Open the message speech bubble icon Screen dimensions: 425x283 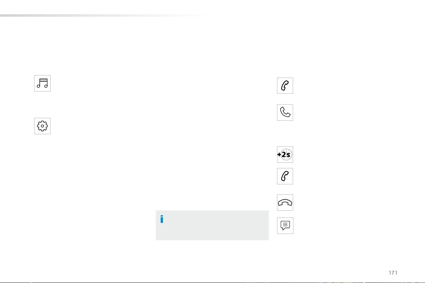click(x=285, y=226)
